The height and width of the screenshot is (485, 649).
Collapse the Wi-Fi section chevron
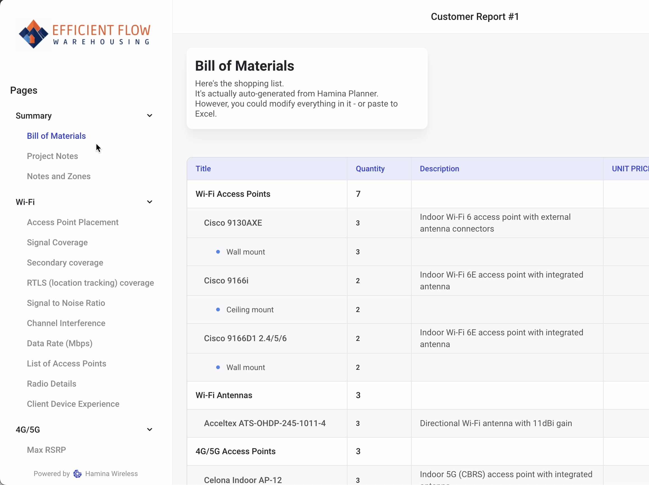pyautogui.click(x=150, y=202)
